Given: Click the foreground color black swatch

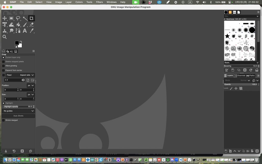Looking at the screenshot, I should click(x=17, y=43).
